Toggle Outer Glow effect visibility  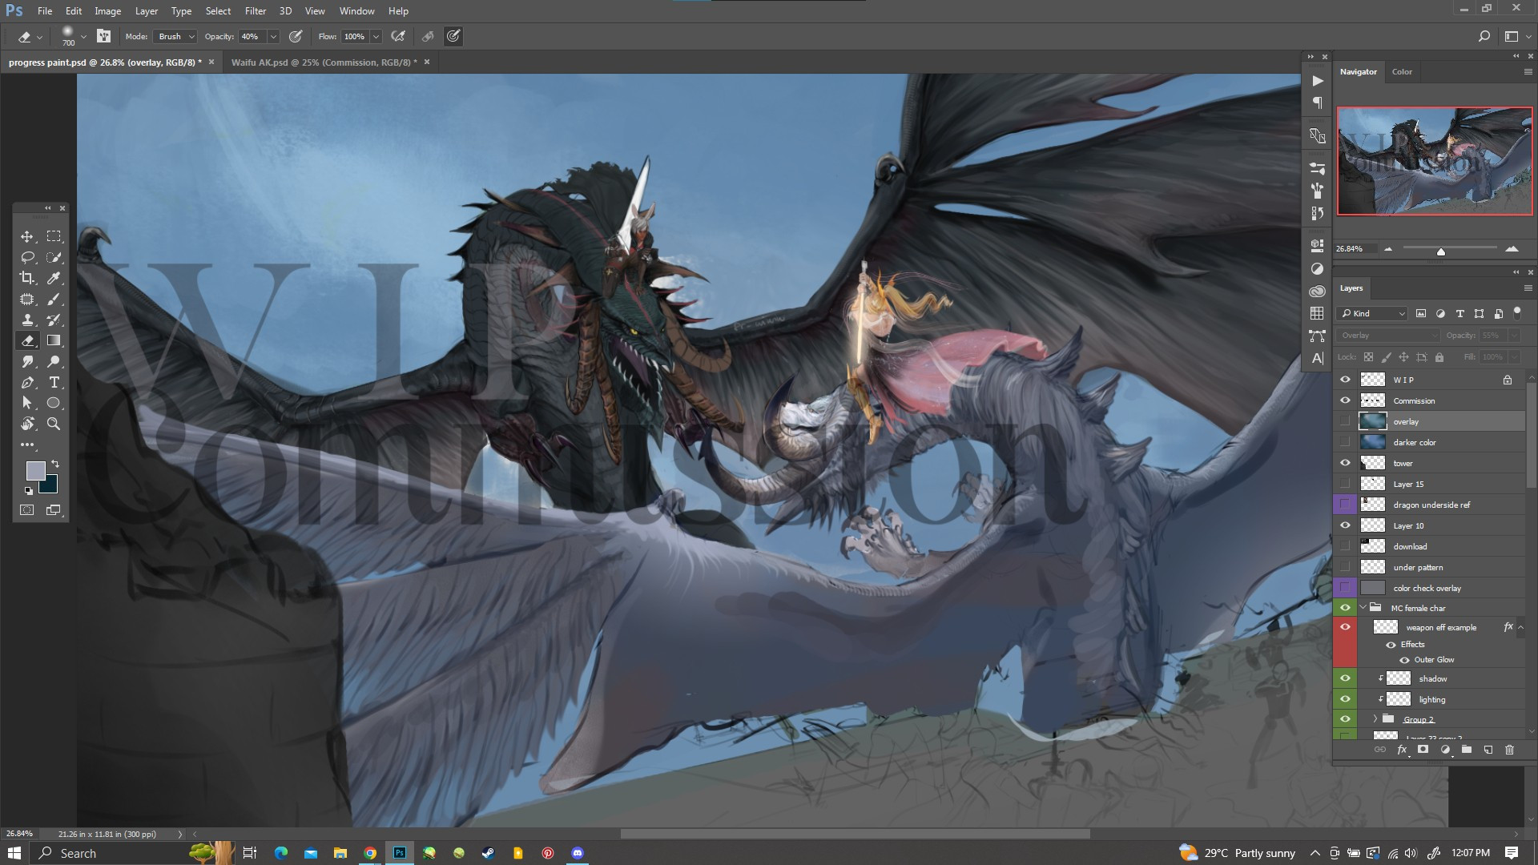point(1404,661)
